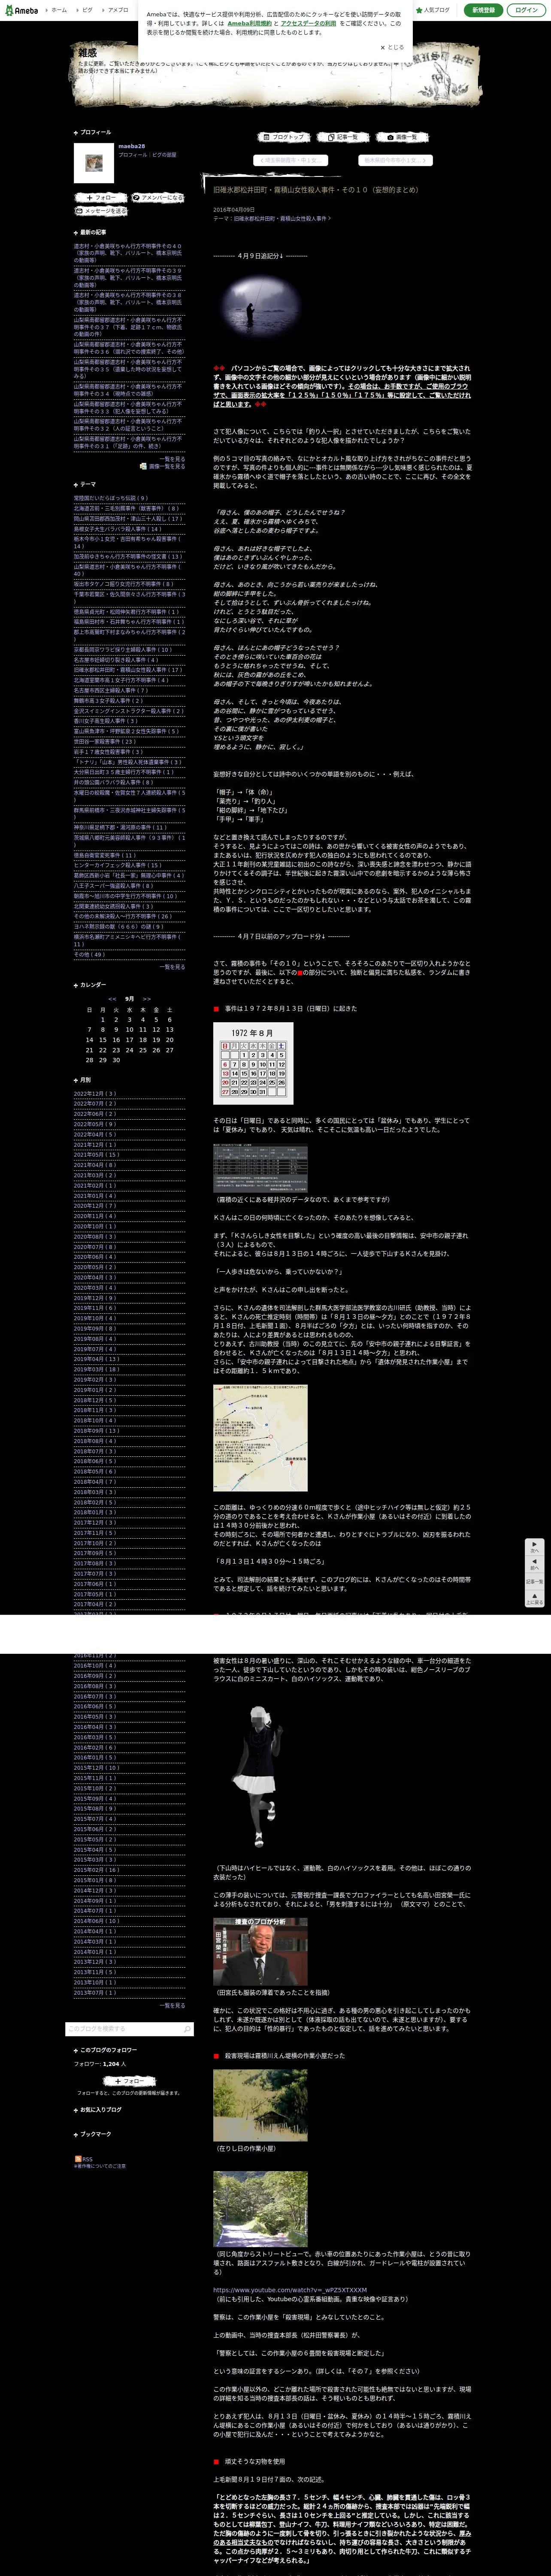Click the ログイン button
551x2576 pixels.
click(526, 10)
